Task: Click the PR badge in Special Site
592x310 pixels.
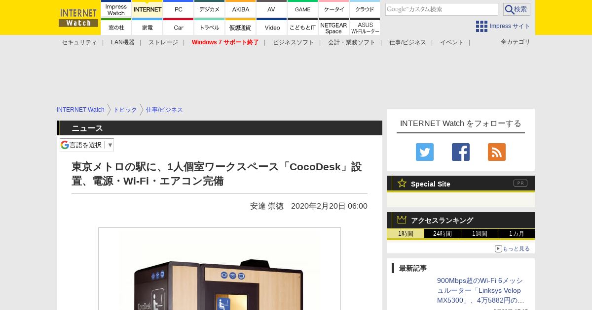Action: [520, 183]
